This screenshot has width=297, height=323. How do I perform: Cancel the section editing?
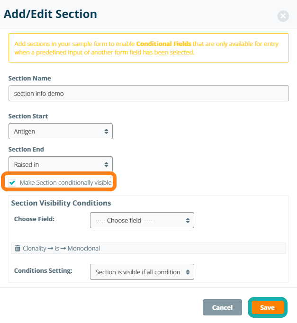[x=222, y=307]
